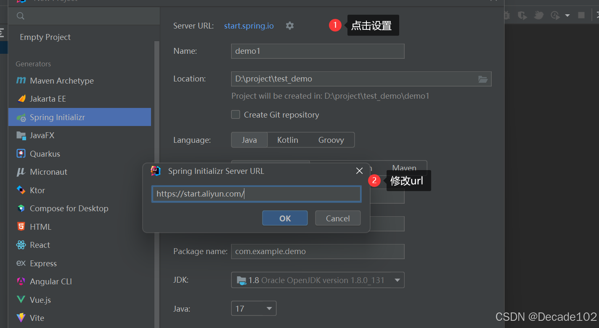Click the Stop square icon in IDE toolbar

click(x=581, y=15)
